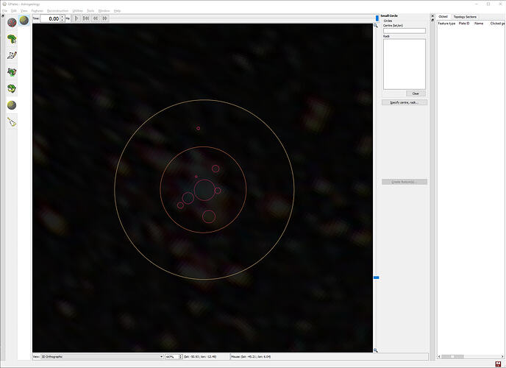This screenshot has height=368, width=506.
Task: Click the zoom-in magnifier above the zoom slider
Action: pyautogui.click(x=376, y=26)
